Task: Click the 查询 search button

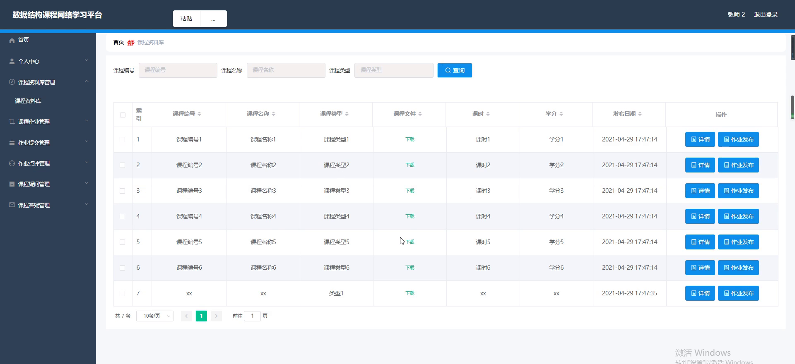Action: tap(455, 70)
